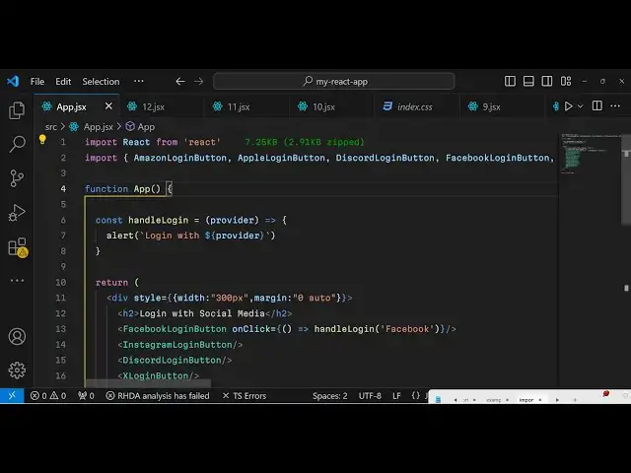Viewport: 631px width, 473px height.
Task: Click the code minimap preview
Action: (x=590, y=154)
